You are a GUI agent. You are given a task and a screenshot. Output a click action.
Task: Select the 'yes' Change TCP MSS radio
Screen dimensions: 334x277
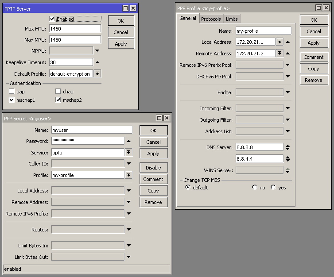point(273,188)
